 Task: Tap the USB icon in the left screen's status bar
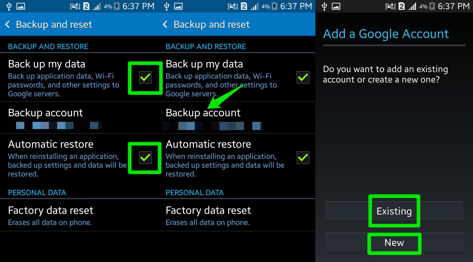tap(9, 6)
